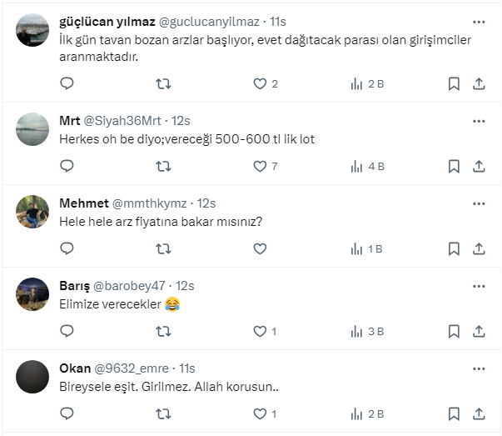Open güçlücan yılmaz's profile picture
Viewport: 502px width, 436px height.
pos(32,30)
